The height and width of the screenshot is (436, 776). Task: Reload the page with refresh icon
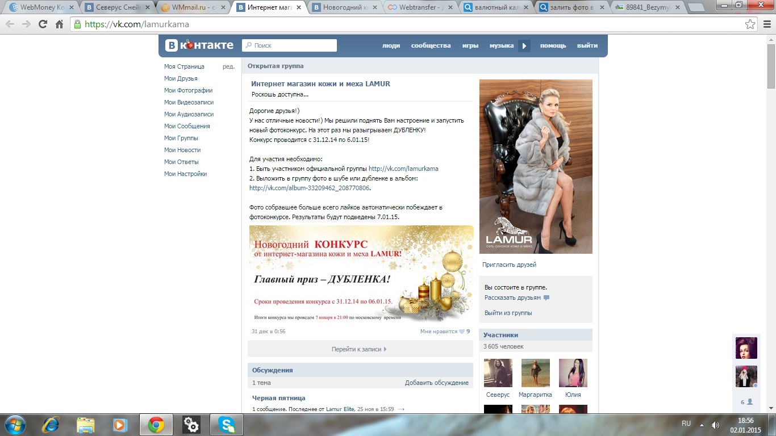point(43,24)
